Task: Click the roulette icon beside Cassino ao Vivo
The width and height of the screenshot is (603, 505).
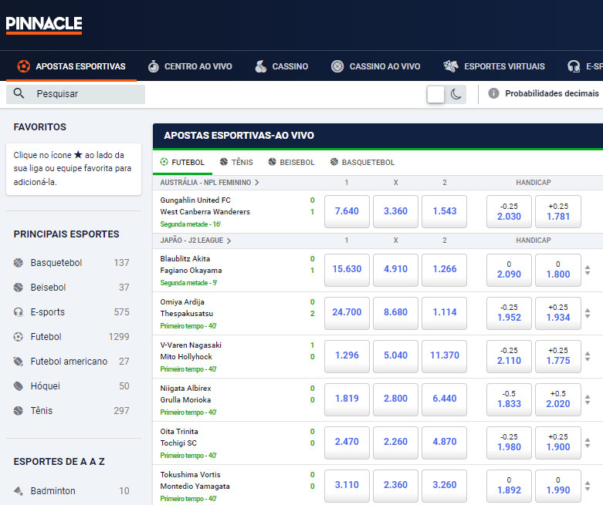Action: pos(337,66)
